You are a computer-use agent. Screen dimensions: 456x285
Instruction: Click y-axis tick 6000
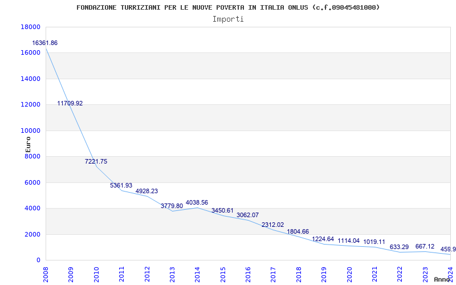pos(32,182)
